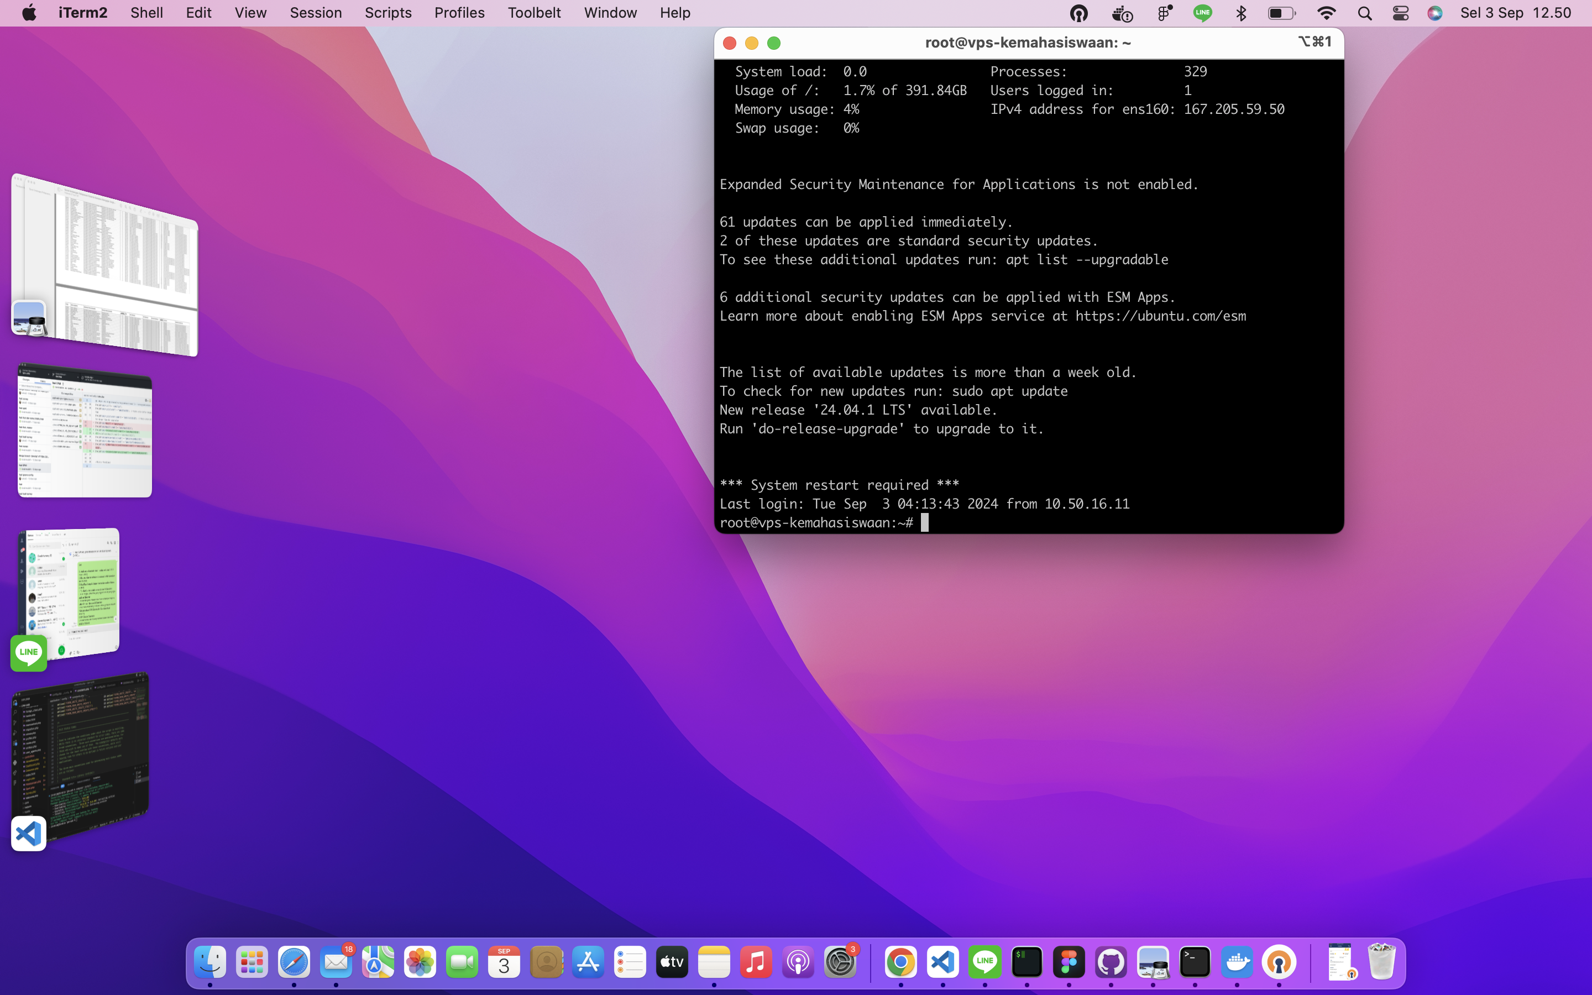Open the Profiles menu
Screen dimensions: 1592x995
459,13
